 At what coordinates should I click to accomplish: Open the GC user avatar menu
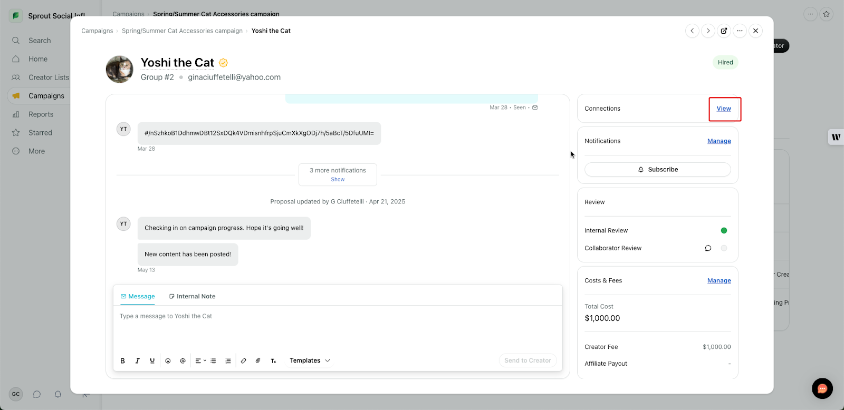pyautogui.click(x=16, y=394)
